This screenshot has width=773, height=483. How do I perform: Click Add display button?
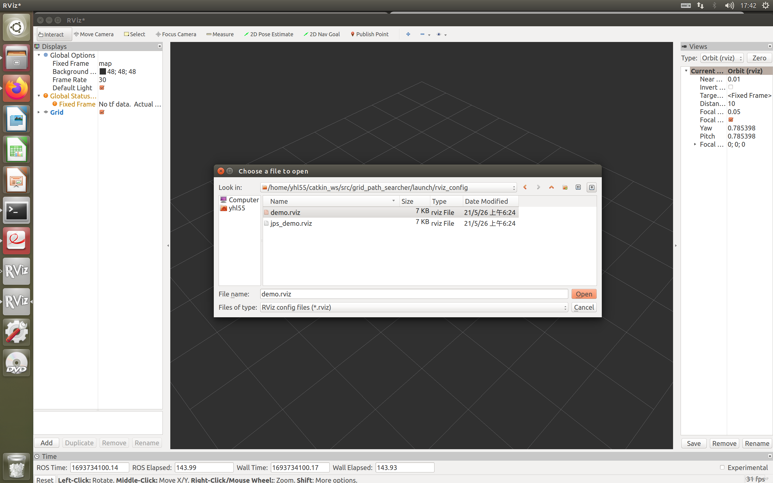[47, 443]
